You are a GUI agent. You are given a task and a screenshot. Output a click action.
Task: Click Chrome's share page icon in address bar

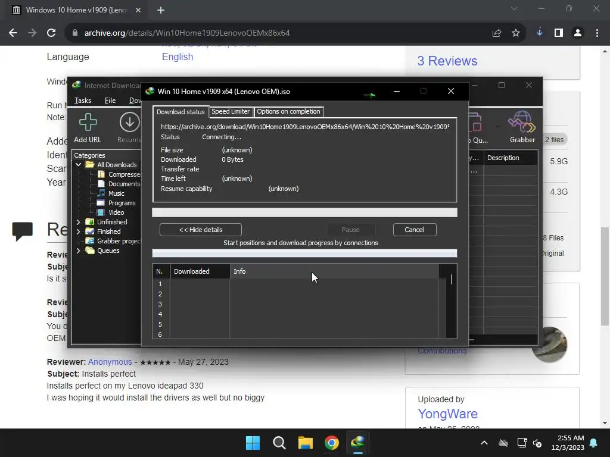point(497,33)
